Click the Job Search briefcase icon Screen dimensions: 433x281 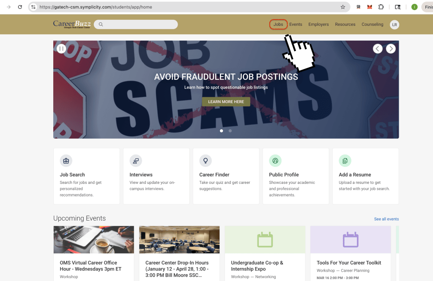coord(66,161)
